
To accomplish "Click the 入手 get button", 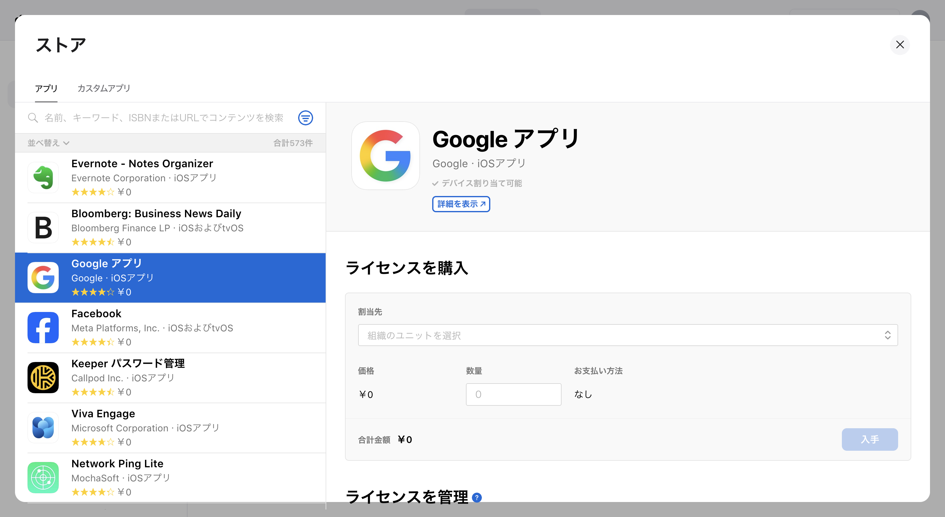I will tap(869, 439).
